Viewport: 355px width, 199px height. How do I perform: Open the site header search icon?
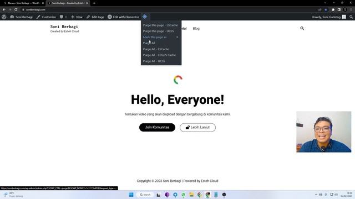302,28
